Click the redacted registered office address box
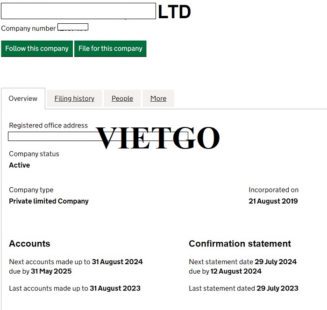 coord(98,136)
